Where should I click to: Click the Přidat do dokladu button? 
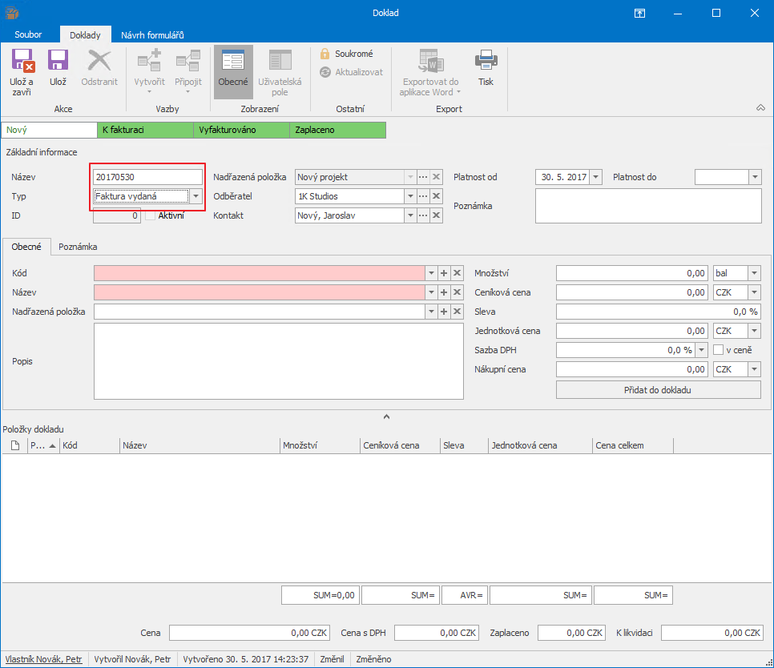point(658,390)
